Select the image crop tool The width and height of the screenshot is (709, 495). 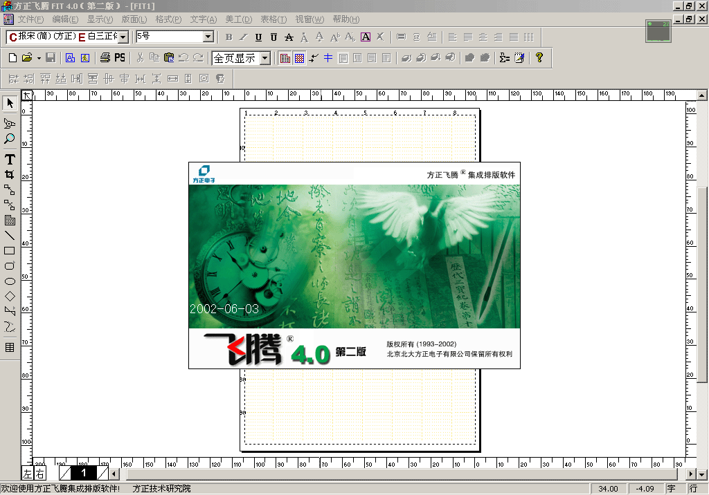[x=10, y=174]
